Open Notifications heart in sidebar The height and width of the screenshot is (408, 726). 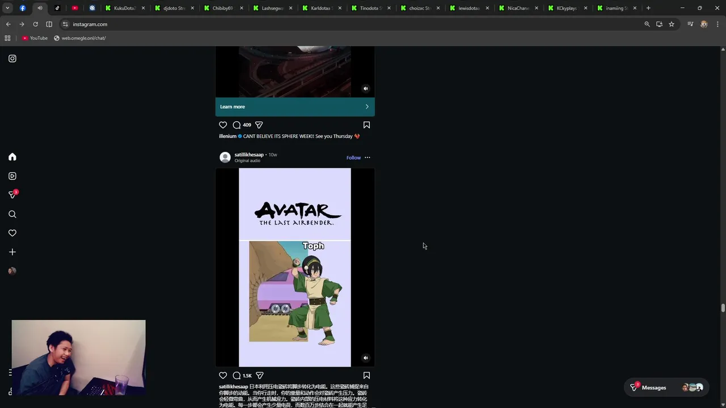(x=12, y=233)
